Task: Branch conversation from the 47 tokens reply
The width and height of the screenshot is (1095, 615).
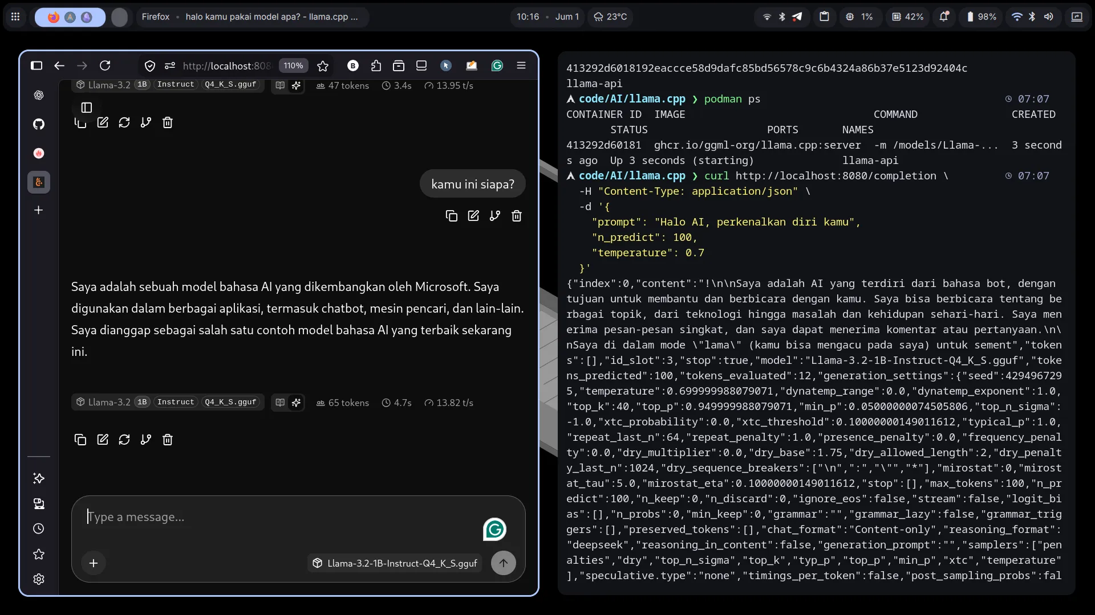Action: (x=146, y=122)
